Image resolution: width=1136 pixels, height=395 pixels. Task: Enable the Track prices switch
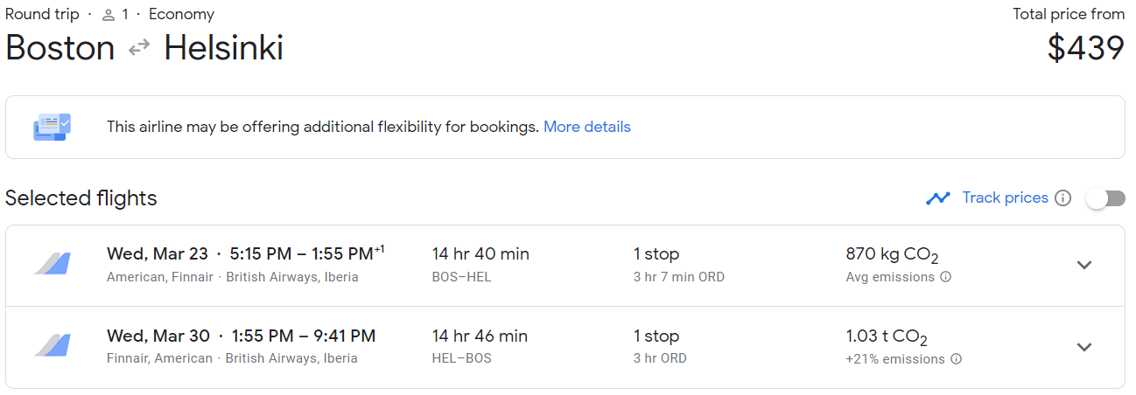coord(1105,198)
